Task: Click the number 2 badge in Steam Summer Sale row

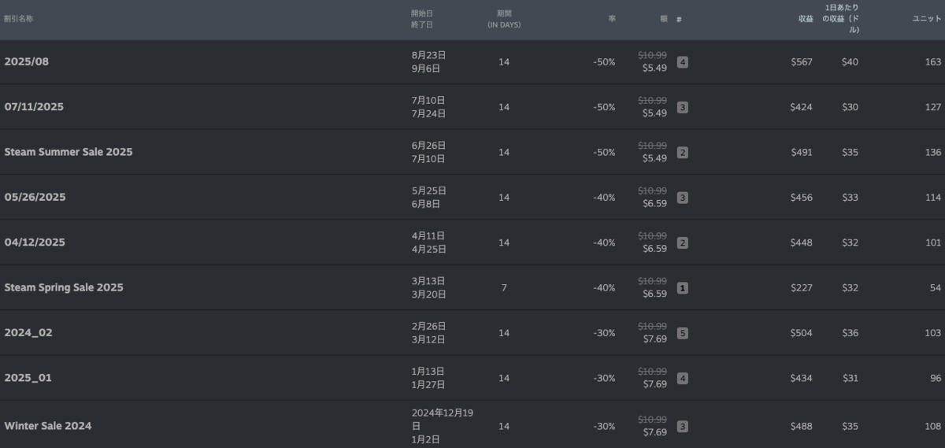Action: [683, 153]
